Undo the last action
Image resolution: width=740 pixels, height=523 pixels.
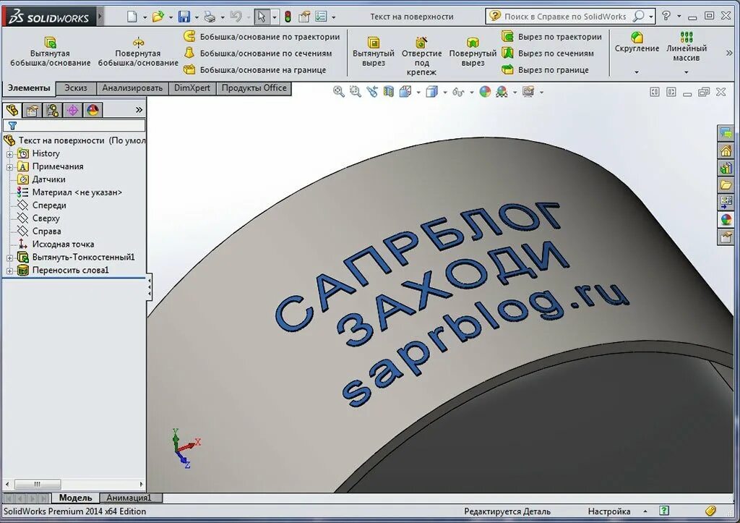point(236,17)
